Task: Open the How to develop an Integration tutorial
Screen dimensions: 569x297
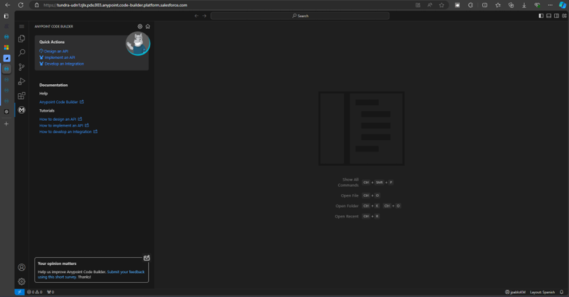Action: 68,131
